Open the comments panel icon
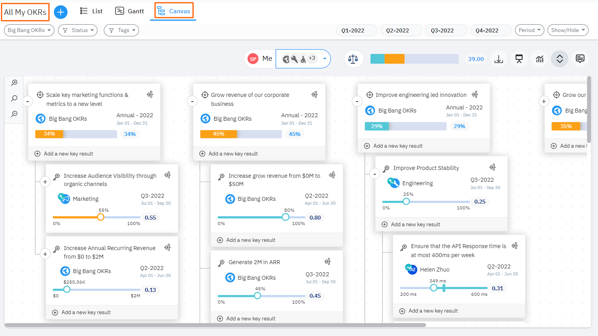Viewport: 598px width, 336px height. [x=580, y=59]
